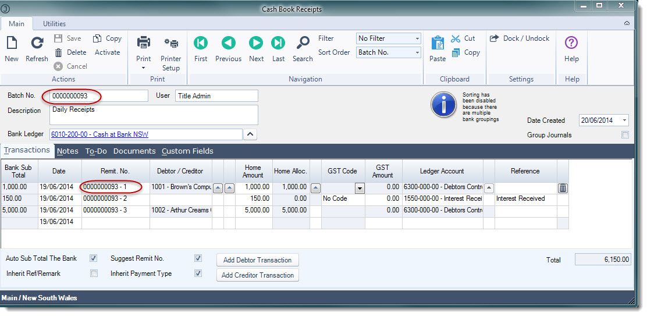This screenshot has width=647, height=316.
Task: Toggle Inherit Ref/Remark checkbox
Action: [94, 273]
